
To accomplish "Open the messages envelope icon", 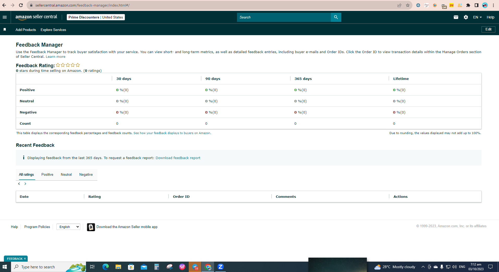I will pos(456,17).
